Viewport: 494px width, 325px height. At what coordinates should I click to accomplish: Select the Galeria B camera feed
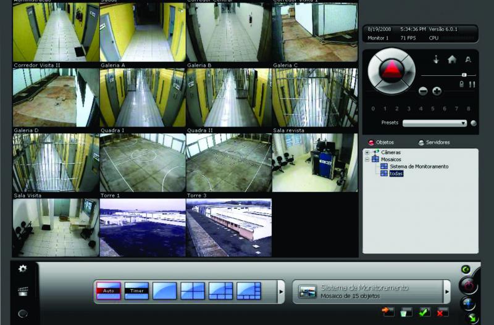click(228, 97)
